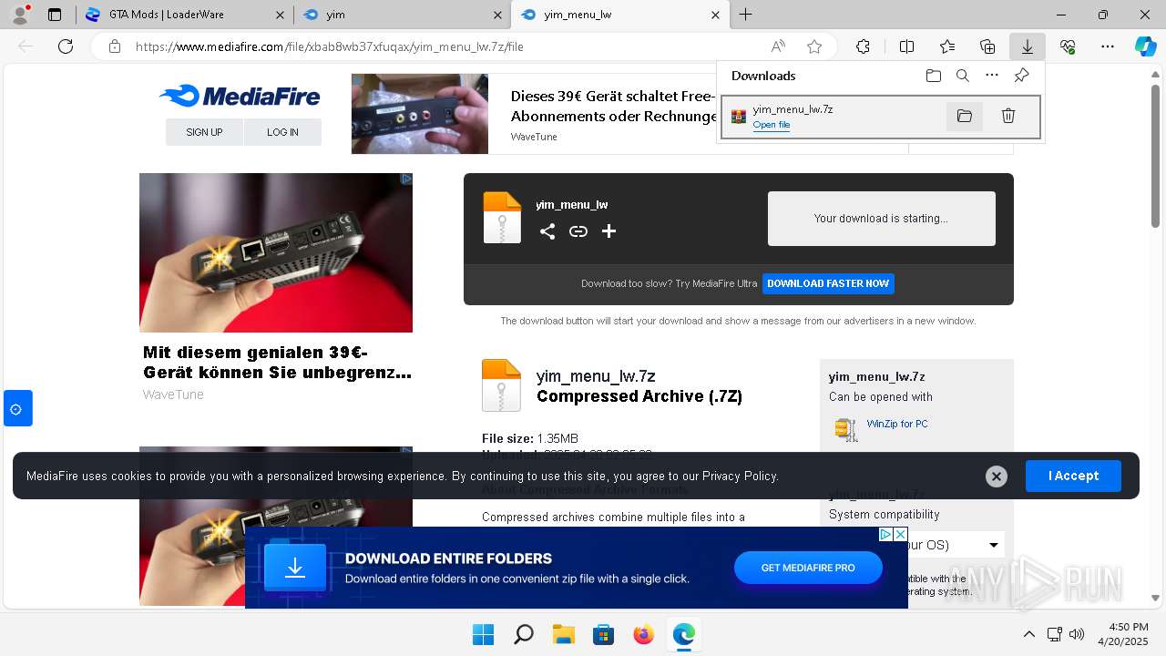The height and width of the screenshot is (656, 1166).
Task: Expand the OS compatibility dropdown
Action: (x=993, y=545)
